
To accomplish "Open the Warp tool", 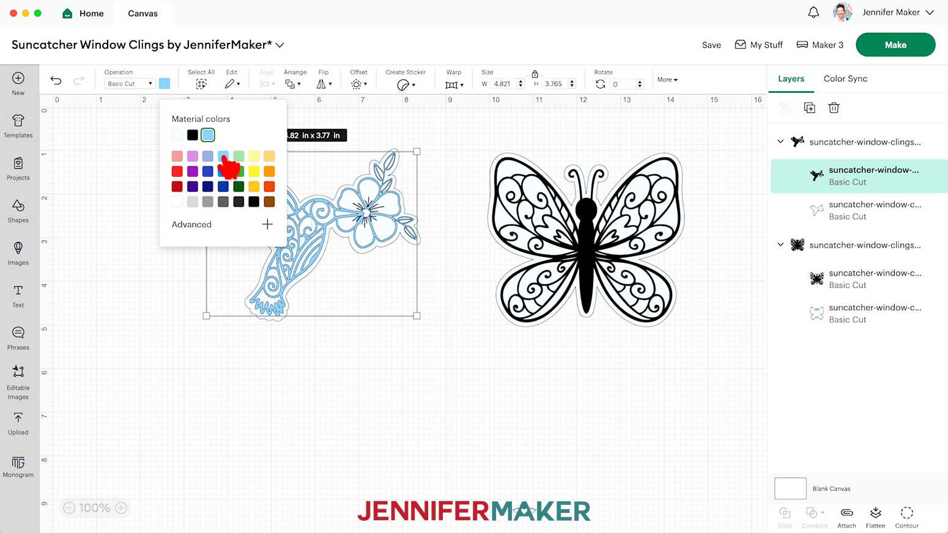I will coord(454,85).
